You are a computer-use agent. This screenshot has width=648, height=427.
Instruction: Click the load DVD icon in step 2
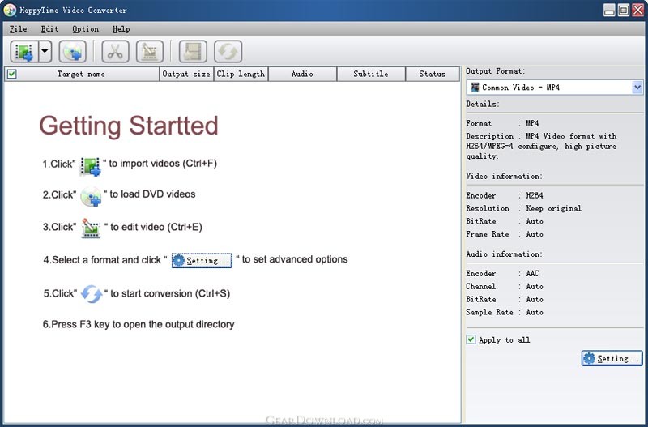point(91,196)
